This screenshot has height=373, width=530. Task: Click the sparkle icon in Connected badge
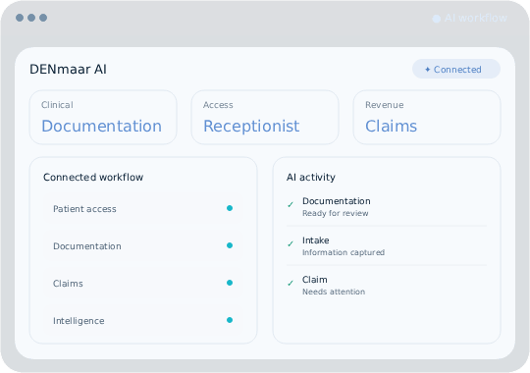coord(427,70)
